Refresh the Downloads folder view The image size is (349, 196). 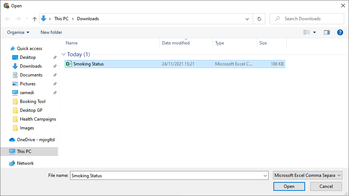(x=259, y=19)
